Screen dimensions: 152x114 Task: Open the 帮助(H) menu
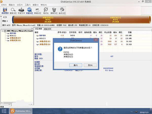coord(44,5)
